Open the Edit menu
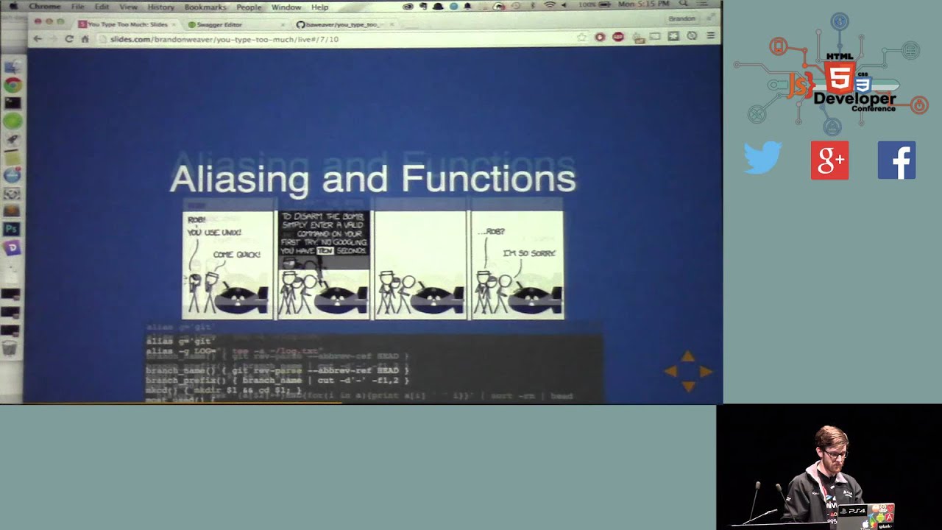 (102, 7)
